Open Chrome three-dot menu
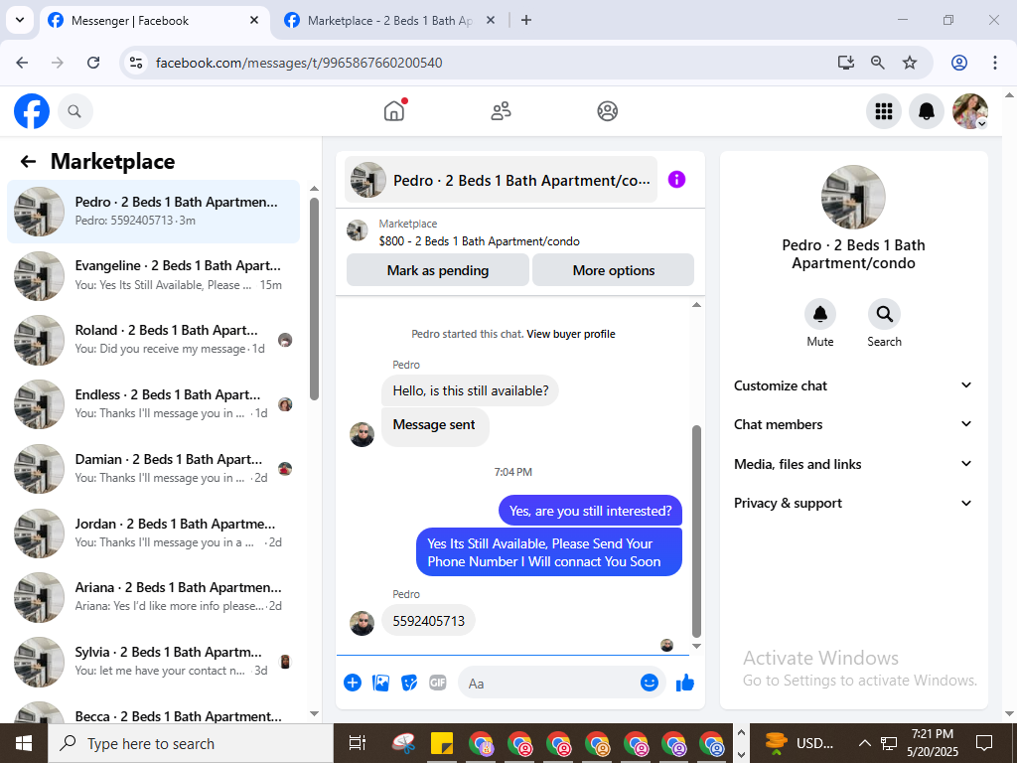This screenshot has width=1017, height=763. click(x=995, y=63)
